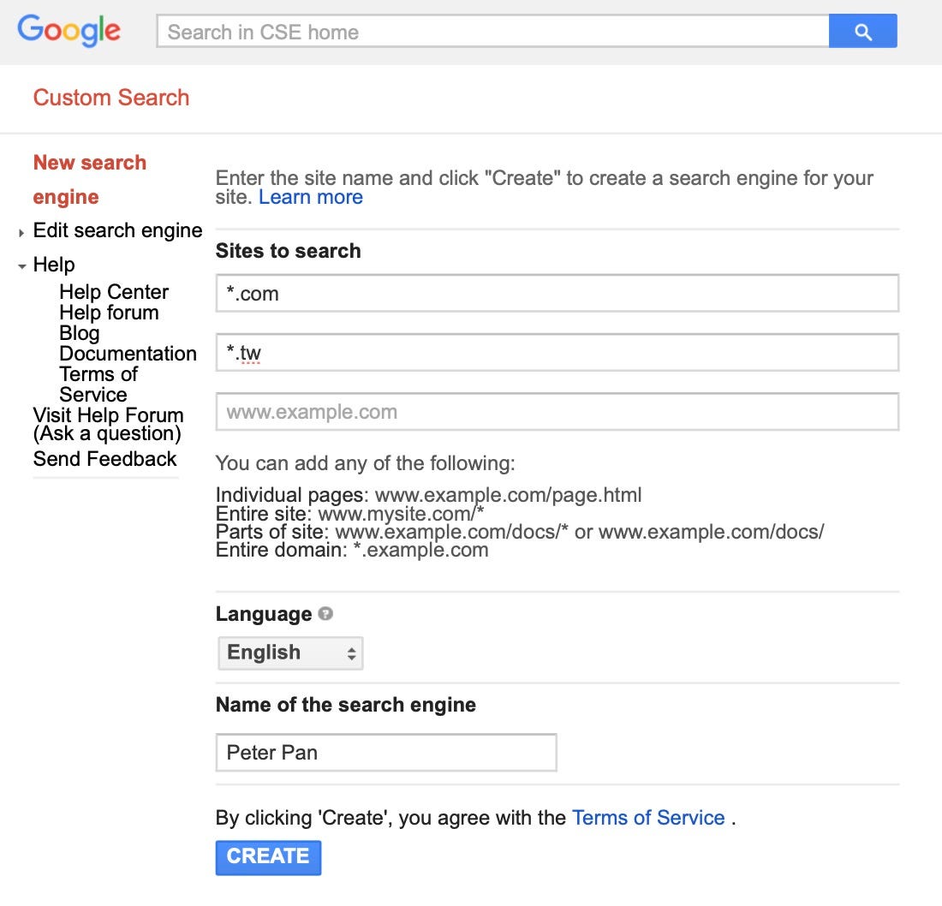The width and height of the screenshot is (942, 906).
Task: Open the Terms of Service link
Action: pyautogui.click(x=648, y=818)
